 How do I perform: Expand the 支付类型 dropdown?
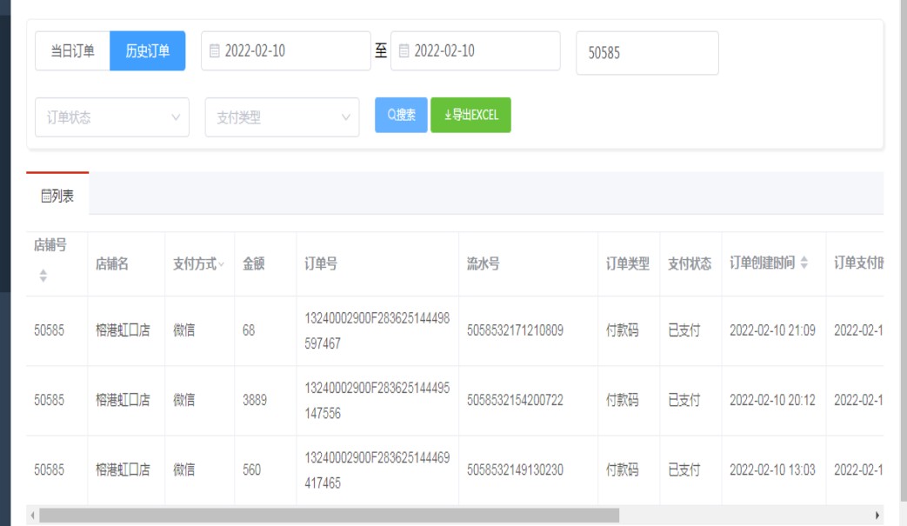pos(282,117)
